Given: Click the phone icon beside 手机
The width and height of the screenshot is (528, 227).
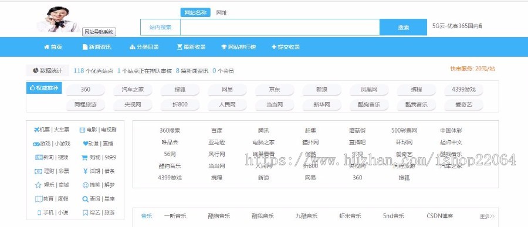Looking at the screenshot, I should (x=39, y=213).
